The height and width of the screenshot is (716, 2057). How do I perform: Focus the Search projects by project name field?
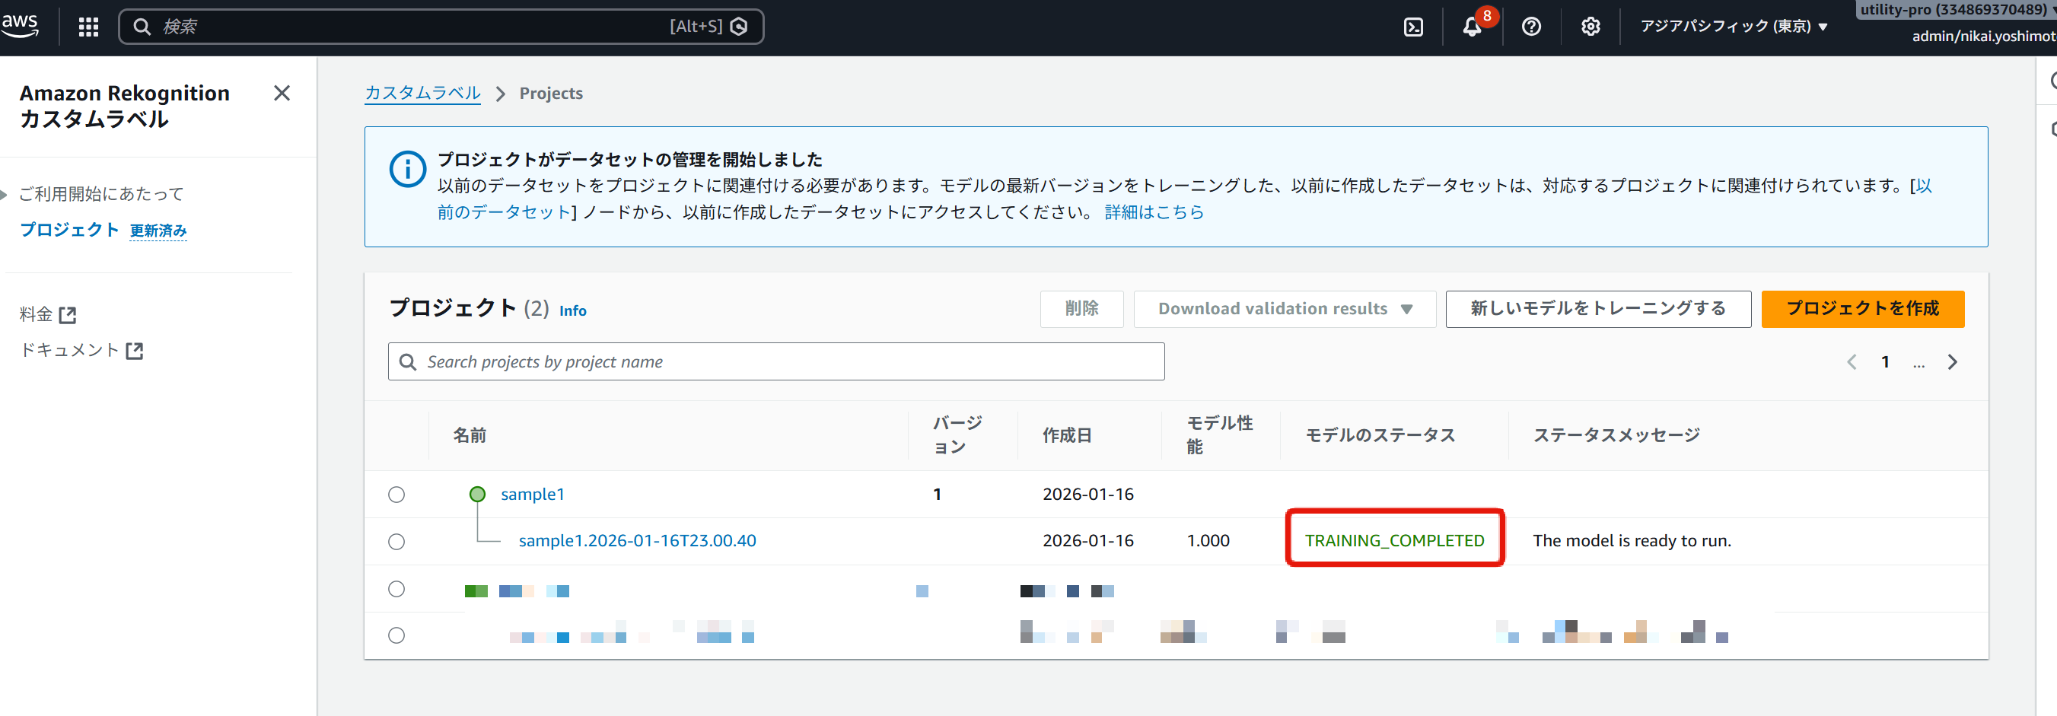click(x=776, y=362)
